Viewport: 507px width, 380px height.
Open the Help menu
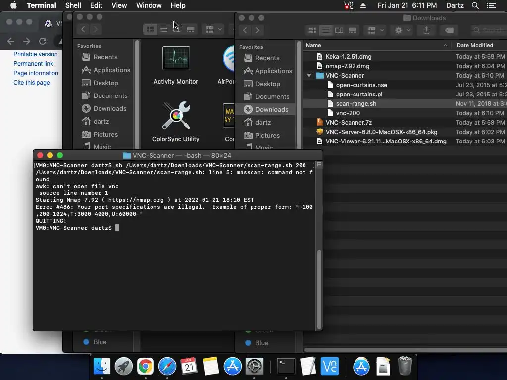(178, 5)
